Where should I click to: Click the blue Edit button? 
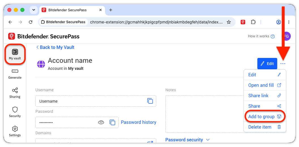coord(267,64)
